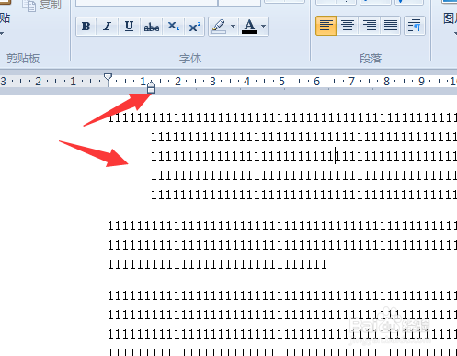Open highlight color dropdown arrow
Screen dimensions: 457x356
pos(233,27)
